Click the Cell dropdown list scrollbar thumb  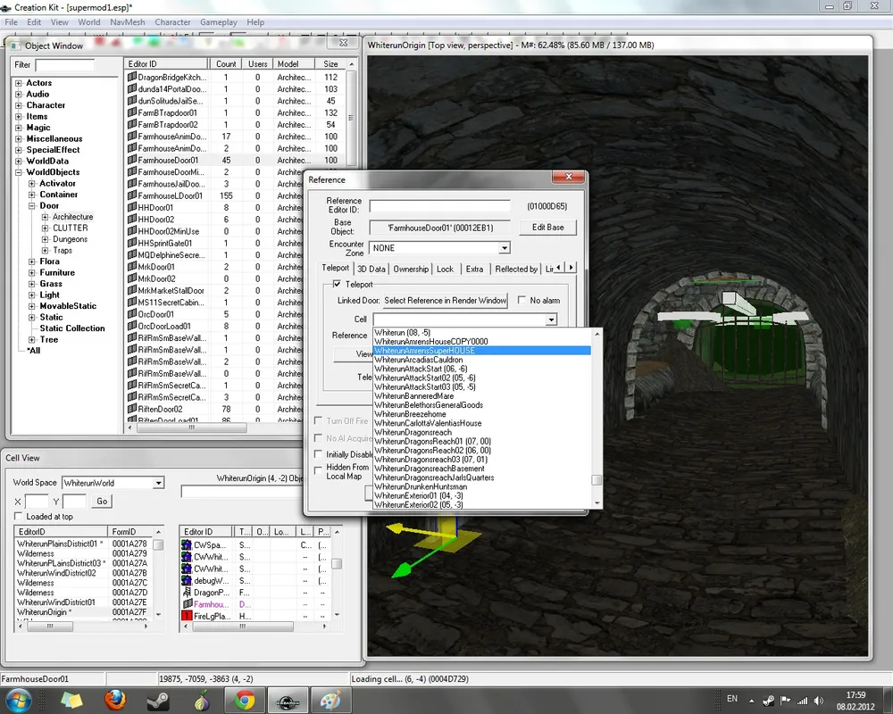click(597, 480)
